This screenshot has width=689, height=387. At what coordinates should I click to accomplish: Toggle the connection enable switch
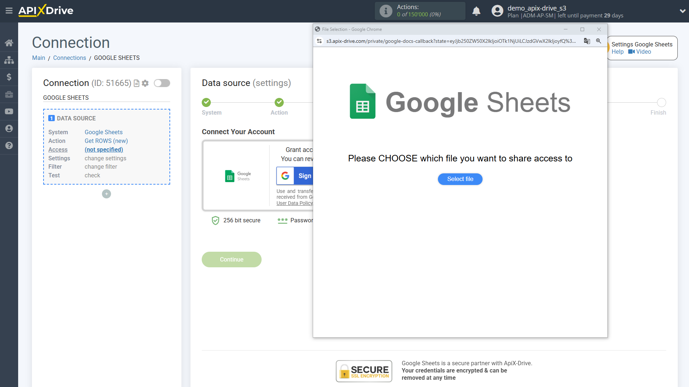coord(162,83)
